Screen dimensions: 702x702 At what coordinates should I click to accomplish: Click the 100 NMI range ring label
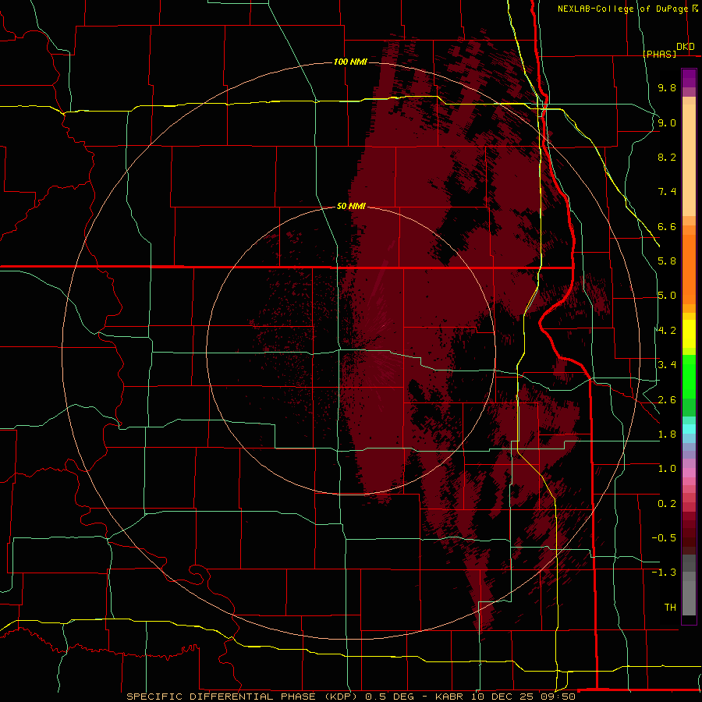(x=350, y=62)
